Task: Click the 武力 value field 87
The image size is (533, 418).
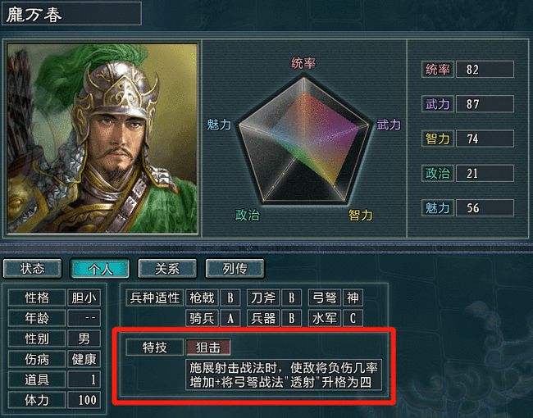Action: [x=485, y=104]
